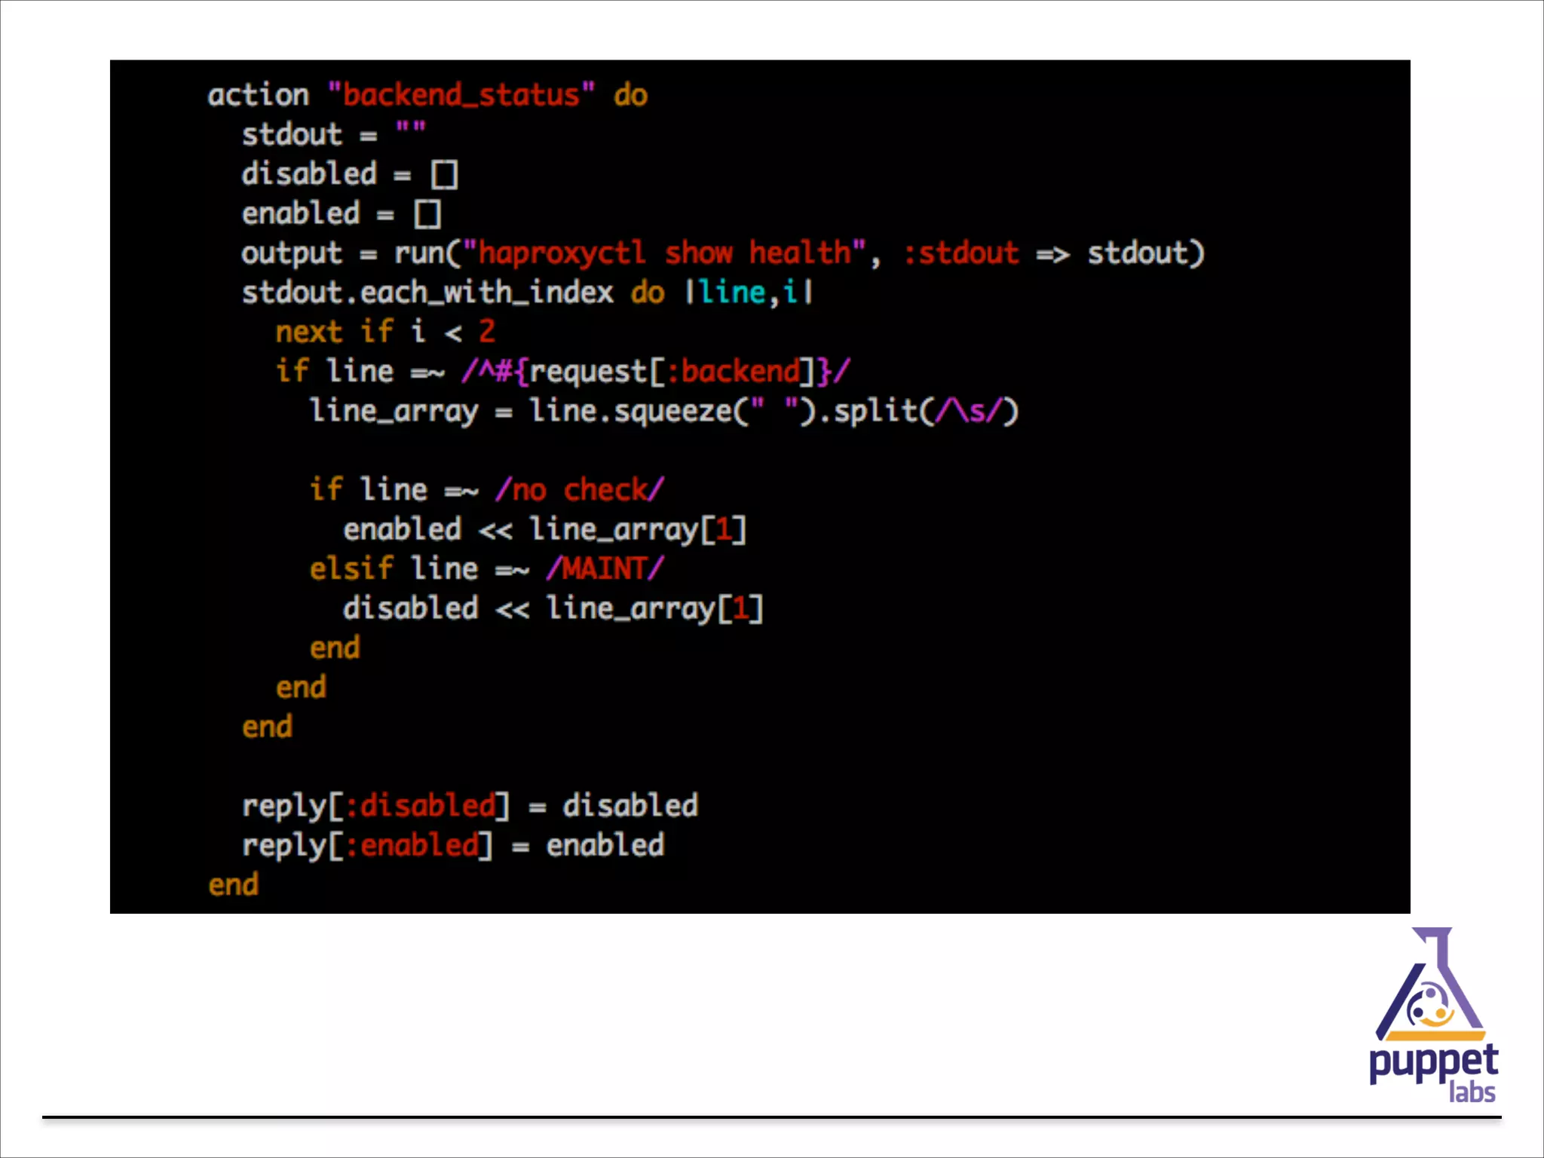The width and height of the screenshot is (1544, 1158).
Task: Click the :stdout symbol in run call
Action: (960, 253)
